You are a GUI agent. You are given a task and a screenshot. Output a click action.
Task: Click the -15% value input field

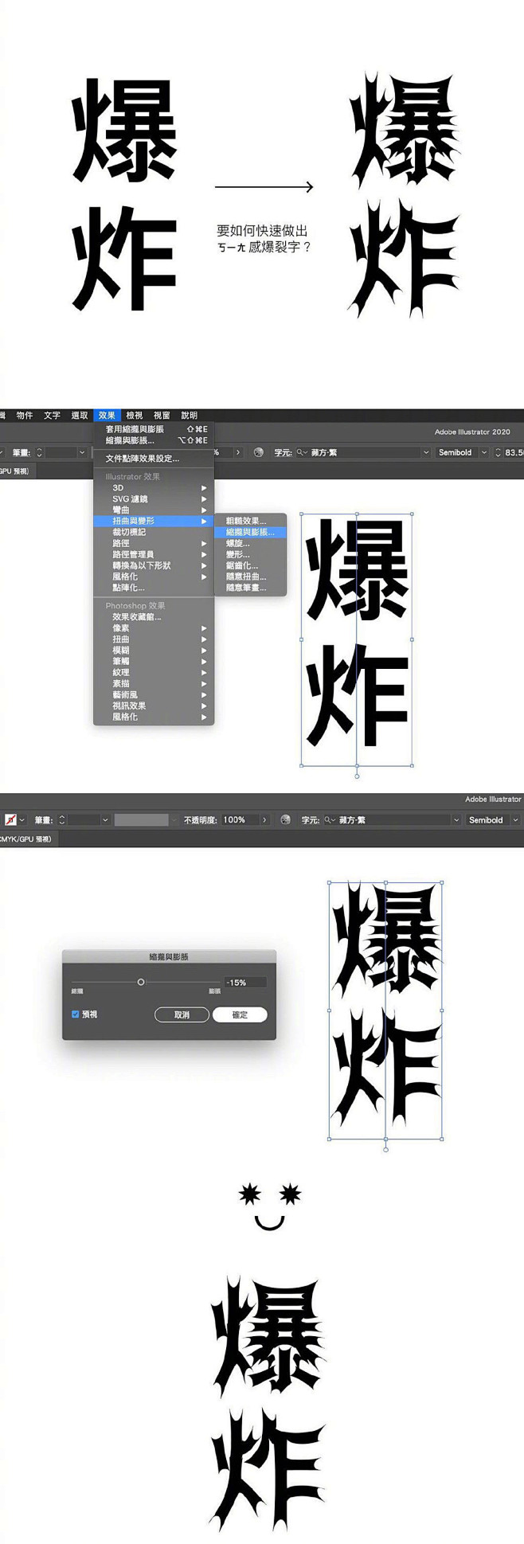click(244, 983)
